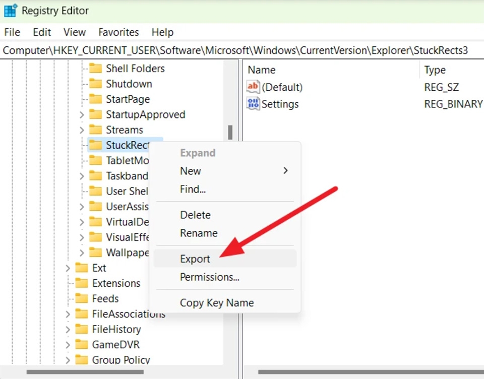Expand the StartupApproved tree node
This screenshot has width=484, height=379.
click(x=82, y=115)
